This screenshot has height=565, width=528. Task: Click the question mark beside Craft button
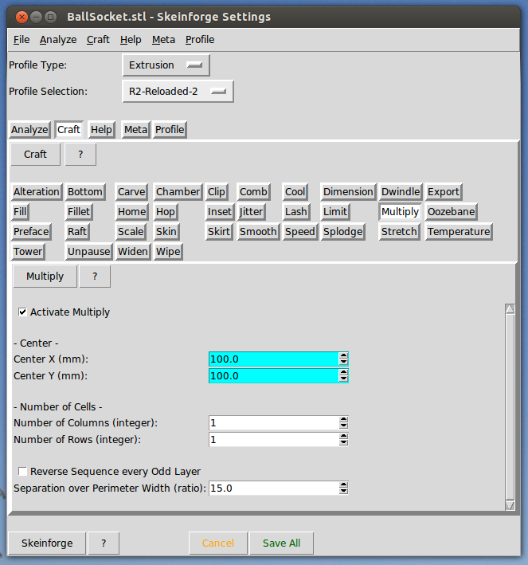click(x=80, y=155)
